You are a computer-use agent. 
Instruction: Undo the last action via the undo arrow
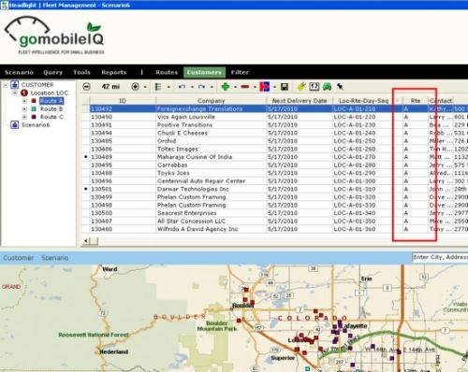click(x=182, y=87)
